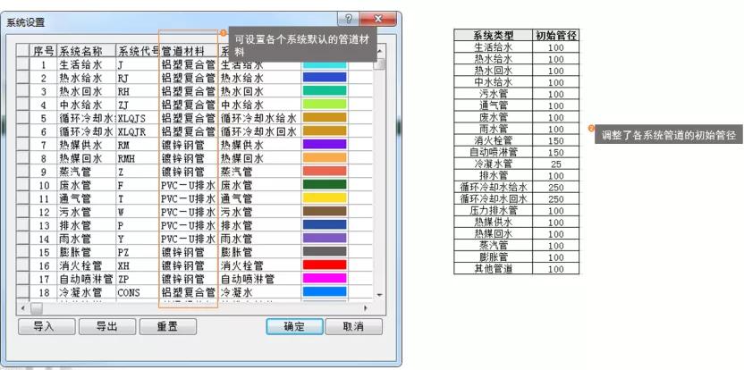Pick the blue color swatch for 热水给水
744x370 pixels.
pos(325,78)
